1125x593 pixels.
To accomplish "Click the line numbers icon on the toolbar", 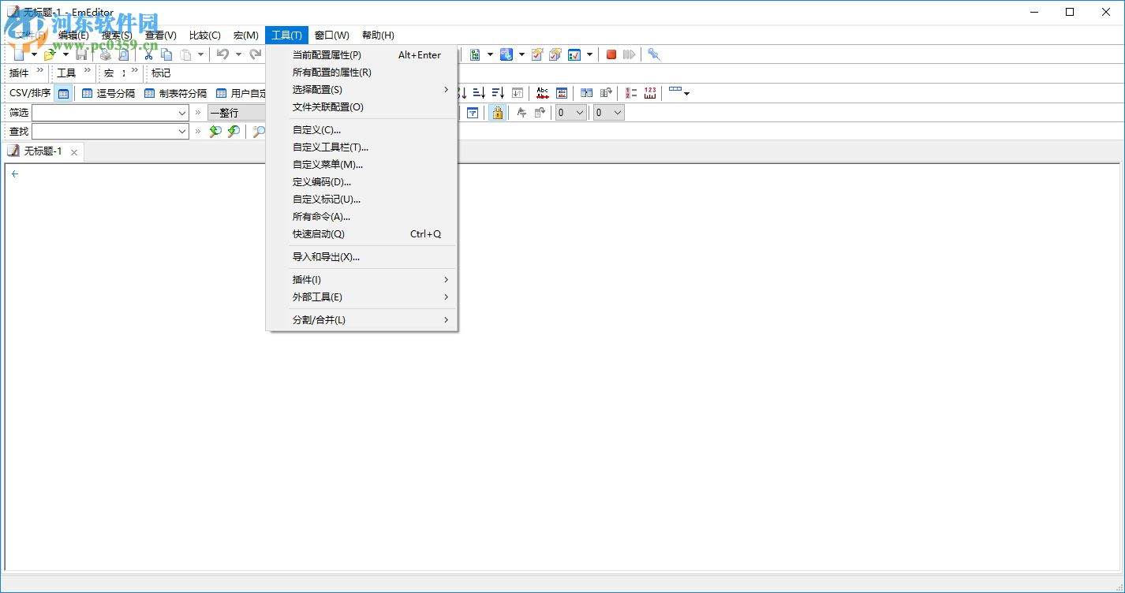I will pyautogui.click(x=630, y=92).
